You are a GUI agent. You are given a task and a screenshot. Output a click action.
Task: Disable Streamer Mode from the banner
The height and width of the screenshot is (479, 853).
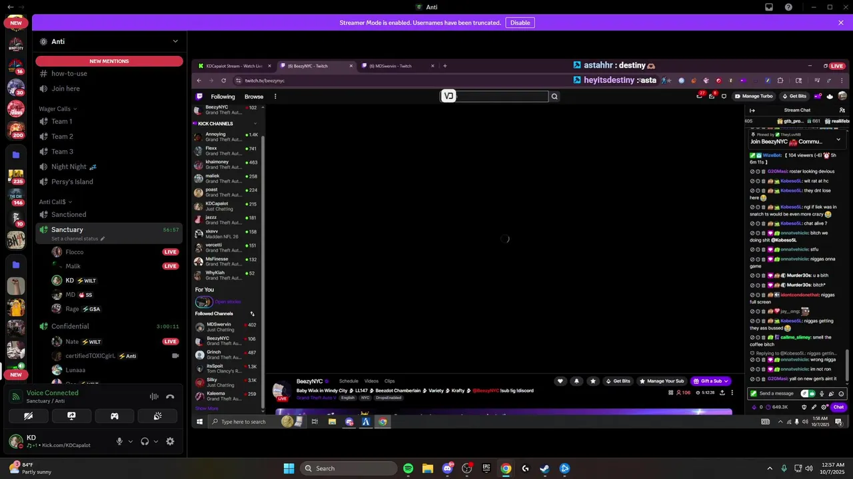coord(520,23)
